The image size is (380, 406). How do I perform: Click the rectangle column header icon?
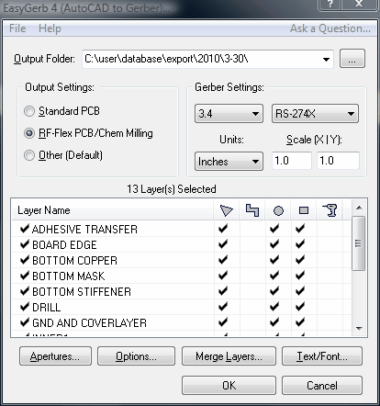coord(304,210)
